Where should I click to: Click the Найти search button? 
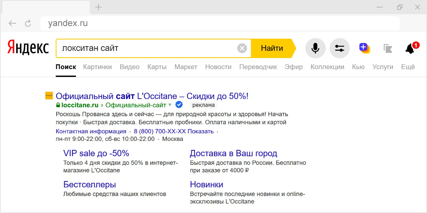(x=273, y=49)
